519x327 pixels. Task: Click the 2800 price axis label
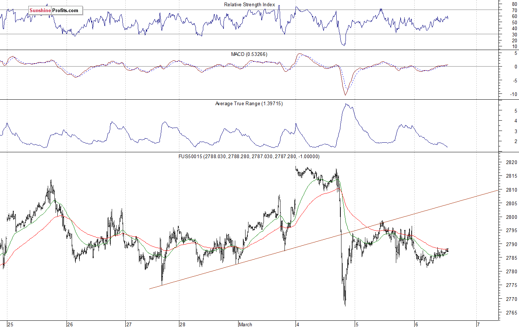coord(512,217)
